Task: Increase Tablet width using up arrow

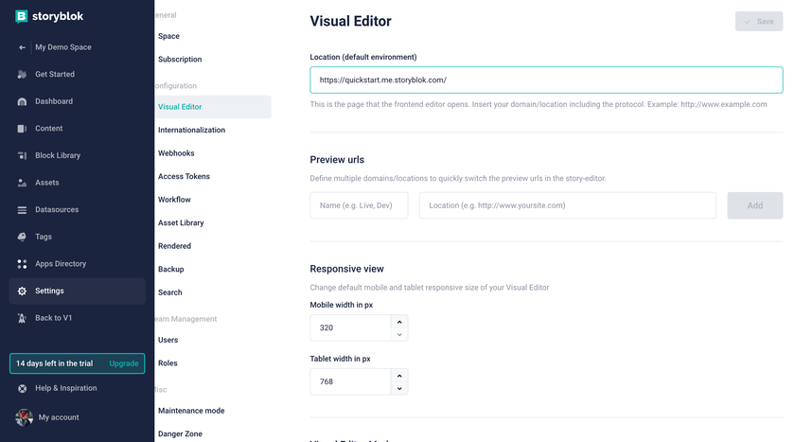Action: (399, 376)
